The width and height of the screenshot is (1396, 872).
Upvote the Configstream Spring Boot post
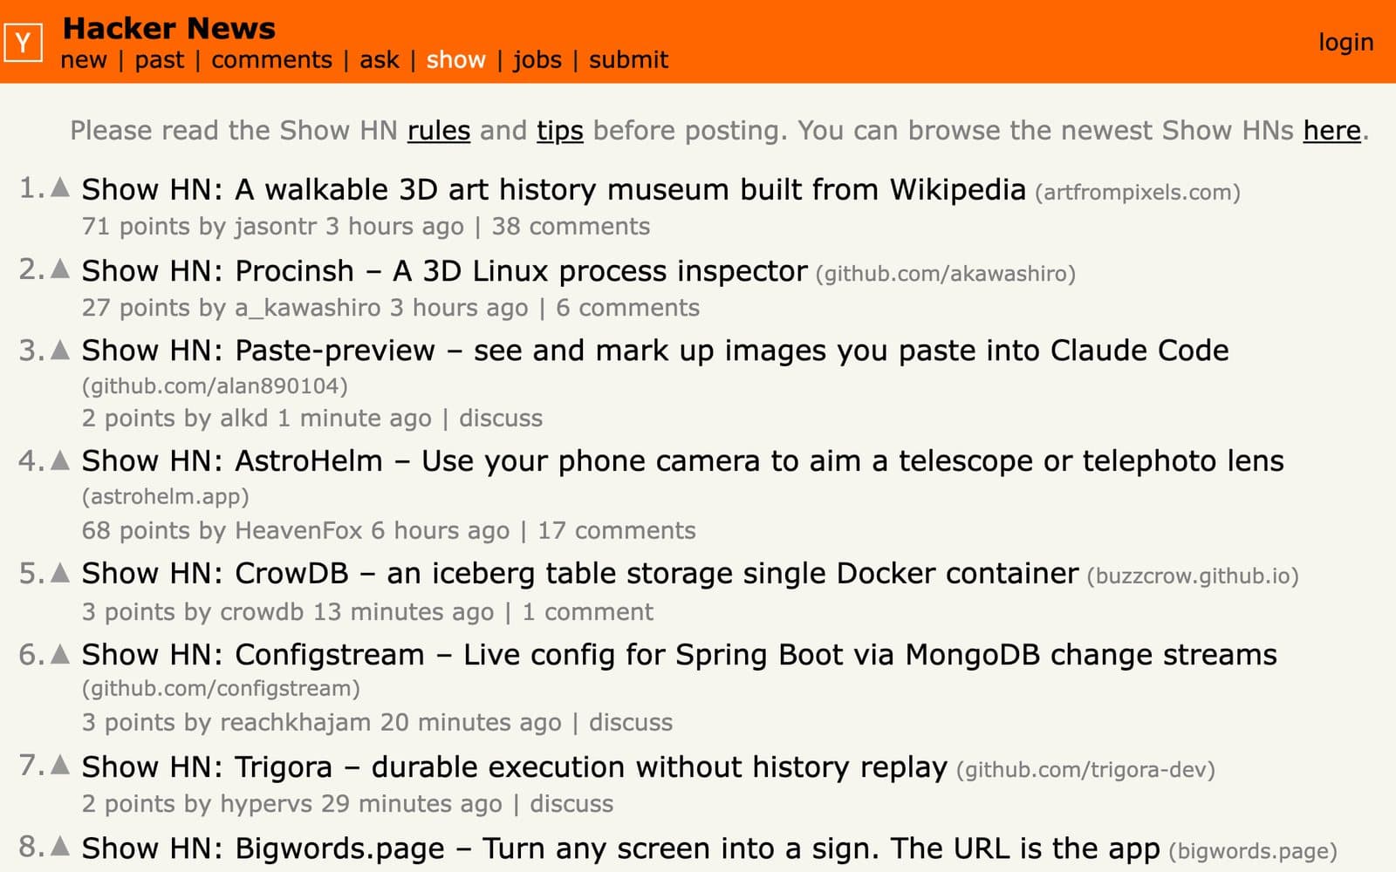60,653
